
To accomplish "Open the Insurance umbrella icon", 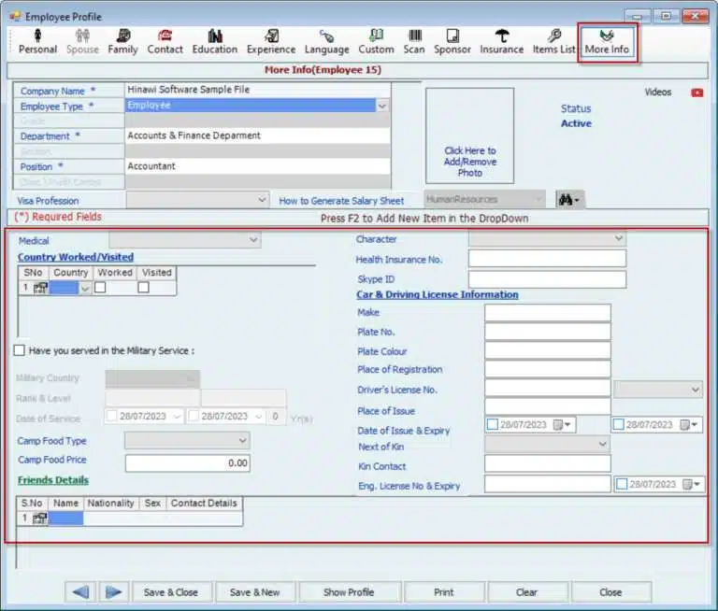I will [502, 36].
